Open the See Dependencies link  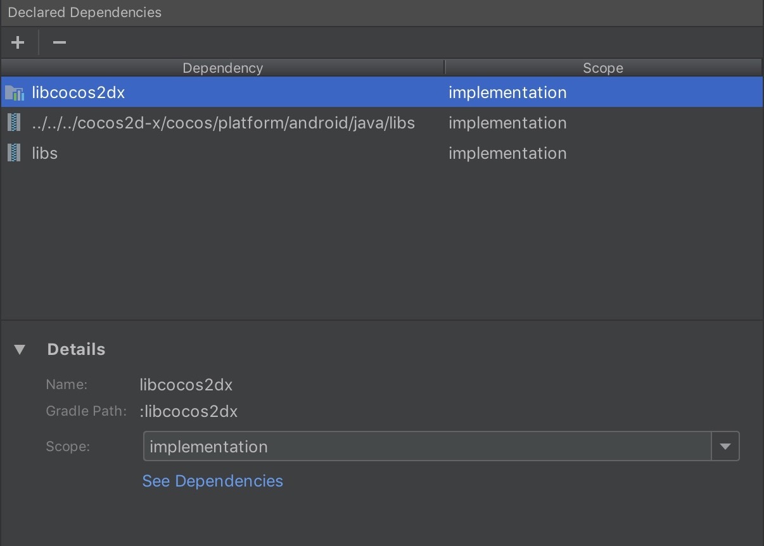[x=212, y=481]
